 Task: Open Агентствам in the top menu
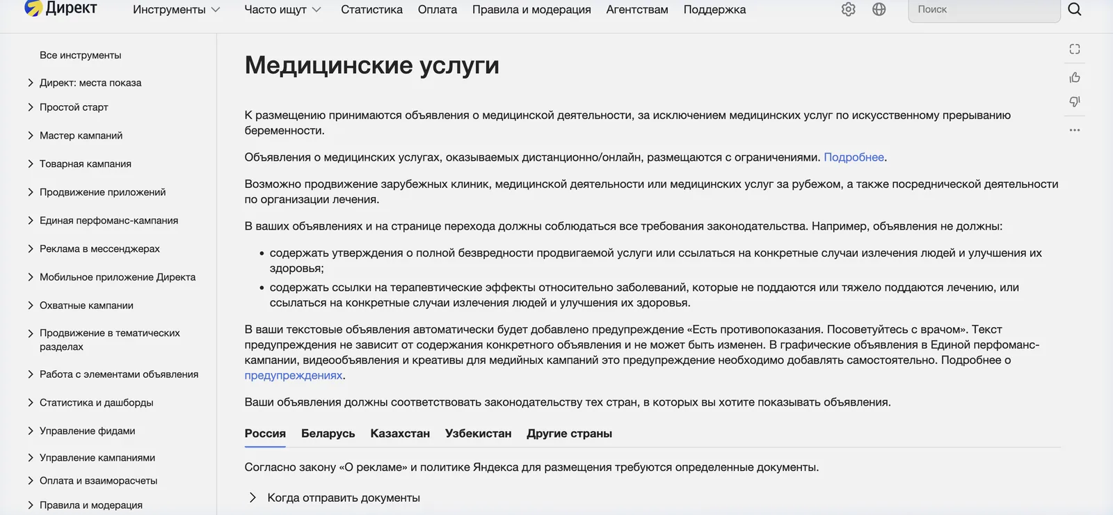pos(637,10)
